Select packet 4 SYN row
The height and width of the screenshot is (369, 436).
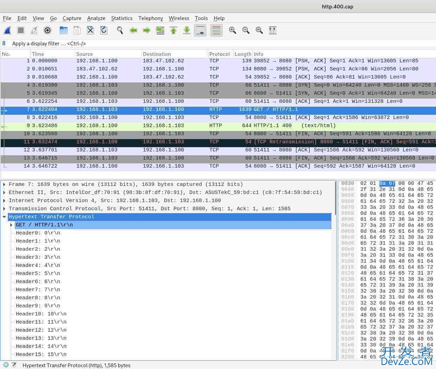218,85
